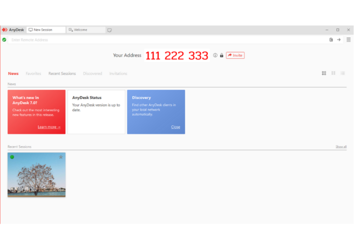Minimize the AnyDesk window
Image resolution: width=354 pixels, height=251 pixels.
tap(327, 30)
